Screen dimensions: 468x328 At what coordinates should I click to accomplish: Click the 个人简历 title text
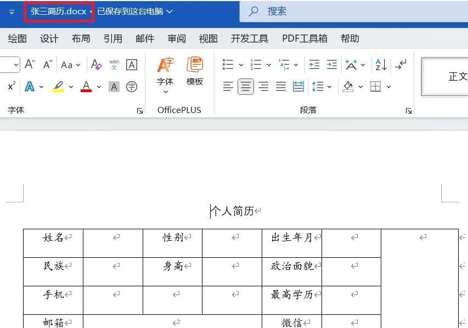tap(232, 211)
